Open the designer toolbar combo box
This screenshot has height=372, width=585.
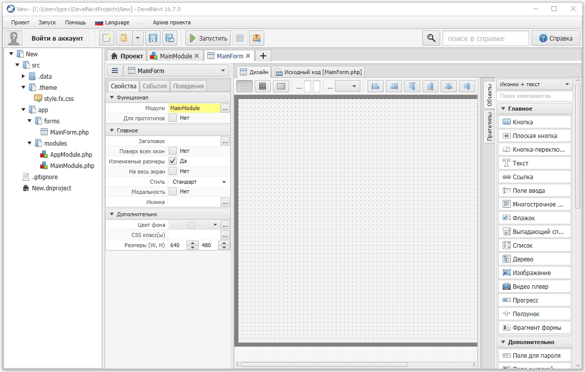tap(348, 86)
